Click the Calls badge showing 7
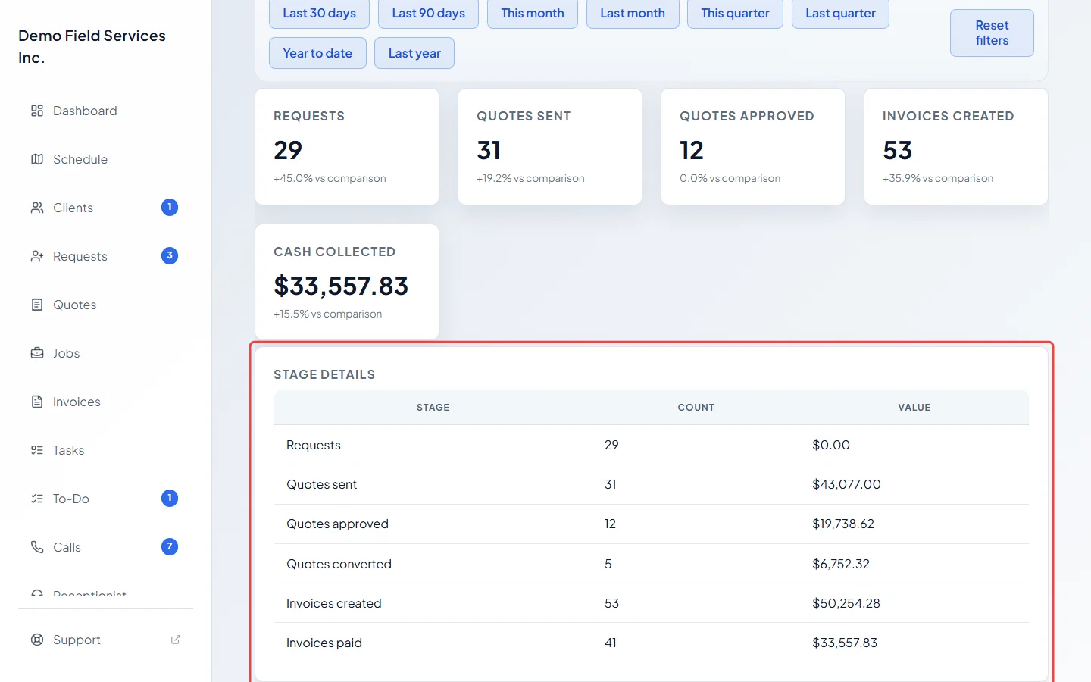The height and width of the screenshot is (682, 1091). tap(170, 546)
